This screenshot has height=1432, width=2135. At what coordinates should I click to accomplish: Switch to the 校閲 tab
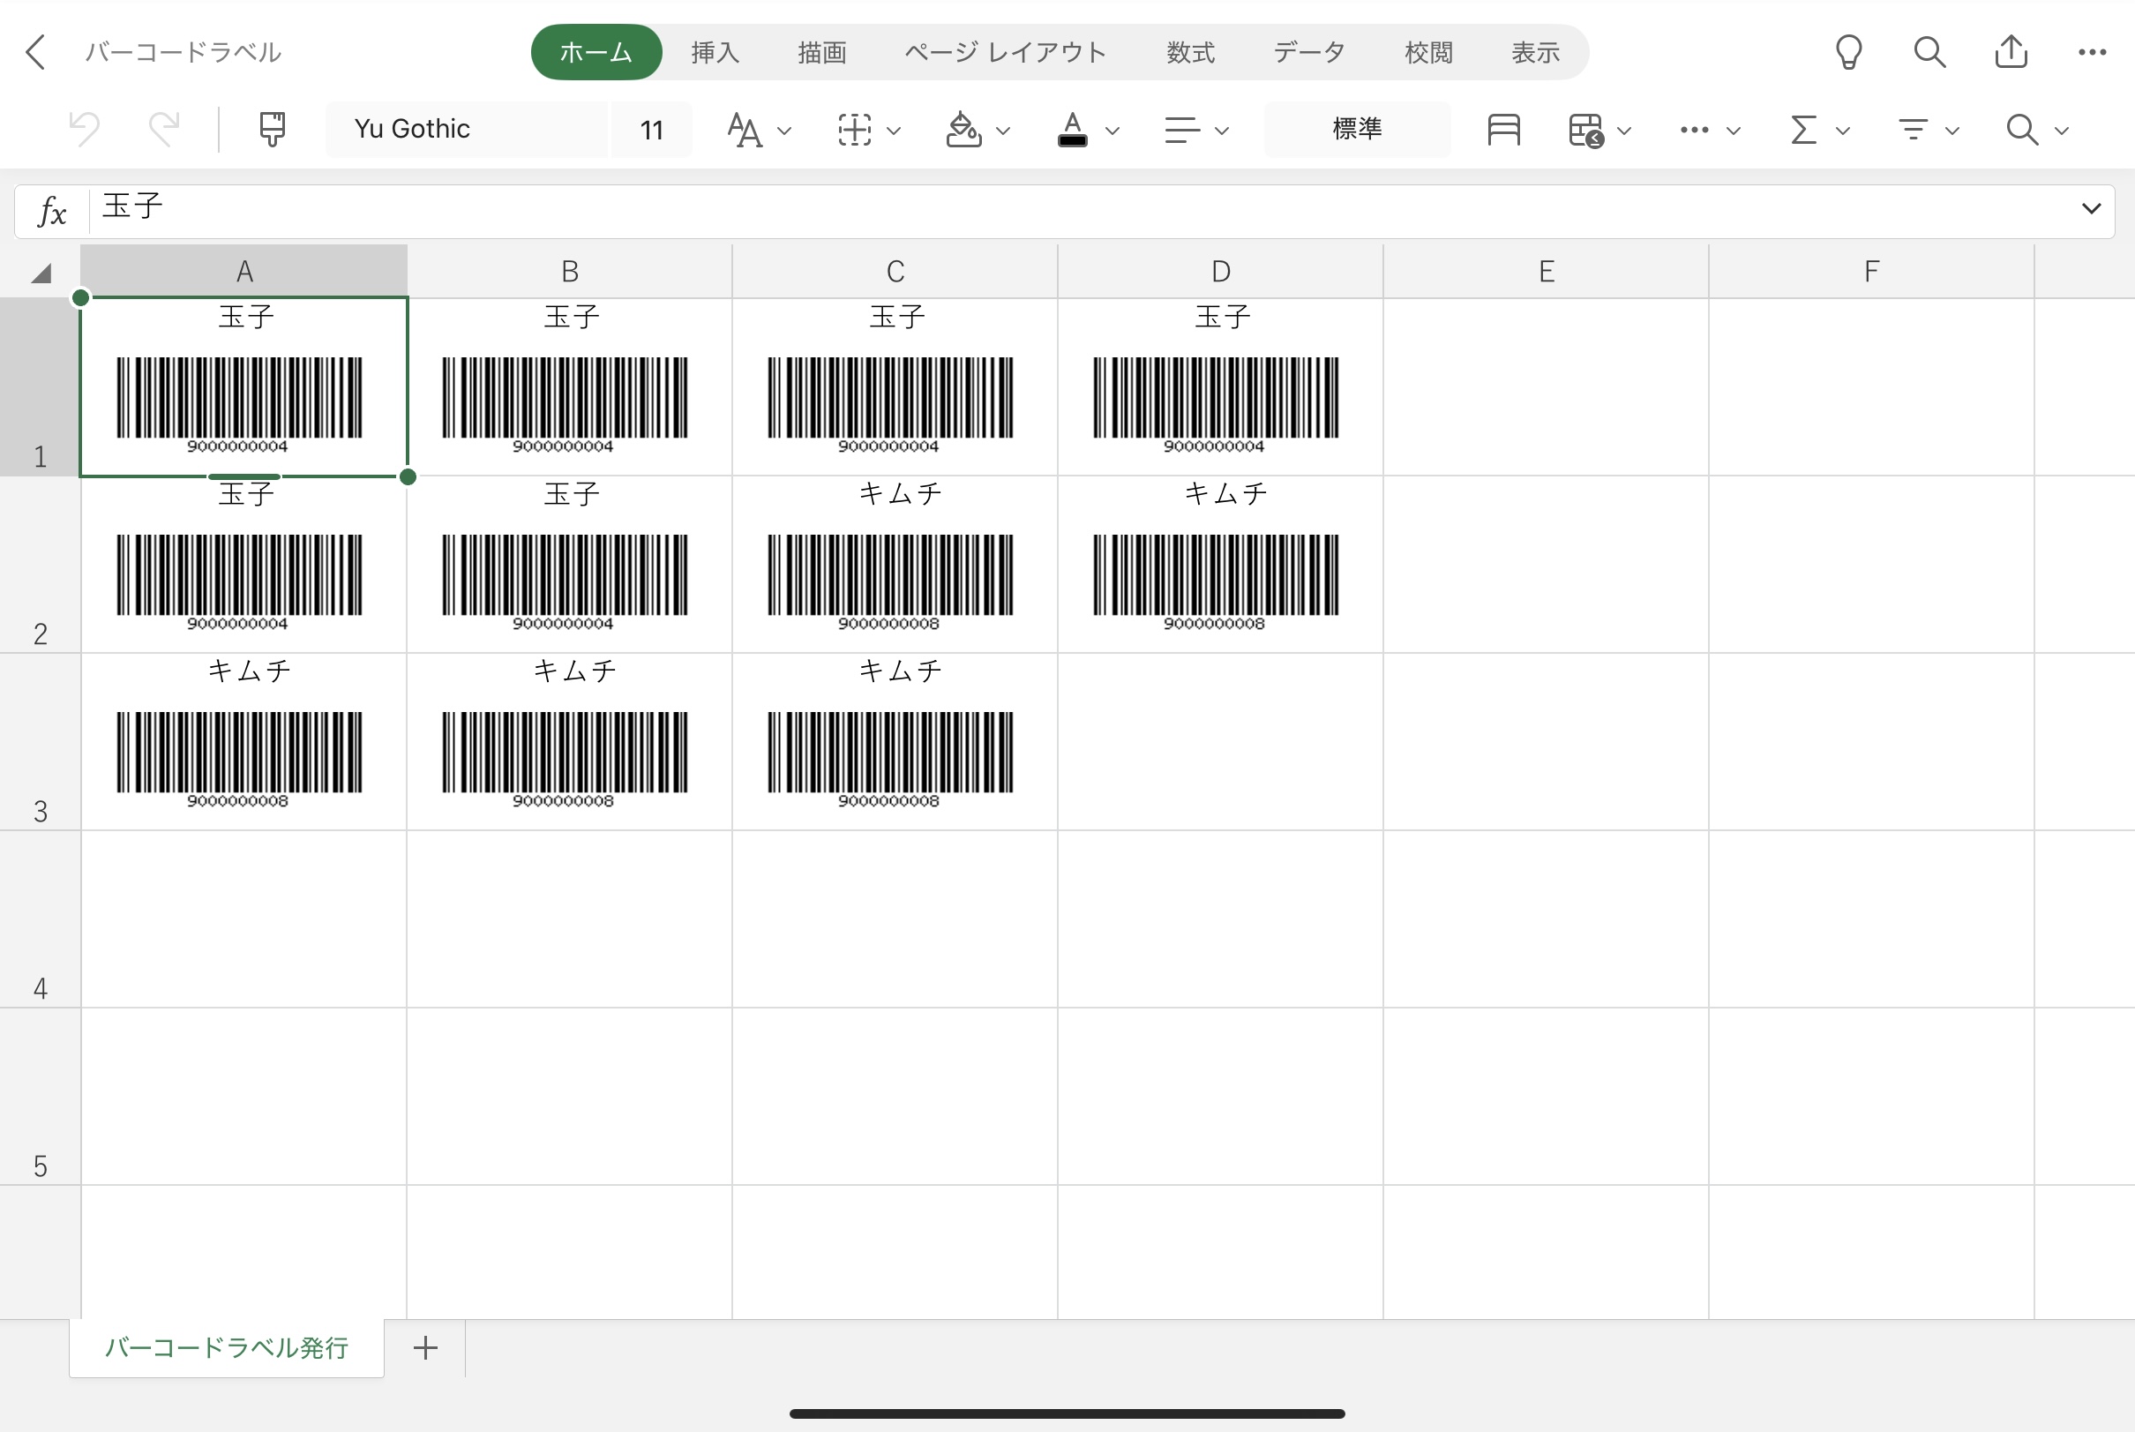(x=1429, y=52)
